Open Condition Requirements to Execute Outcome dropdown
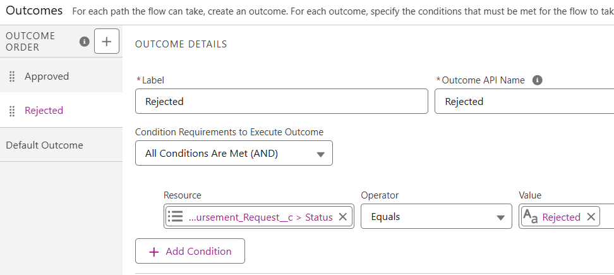614x275 pixels. click(x=234, y=153)
